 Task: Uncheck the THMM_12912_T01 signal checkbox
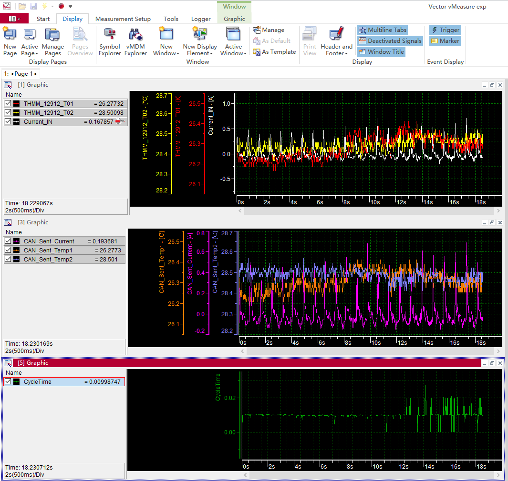8,104
